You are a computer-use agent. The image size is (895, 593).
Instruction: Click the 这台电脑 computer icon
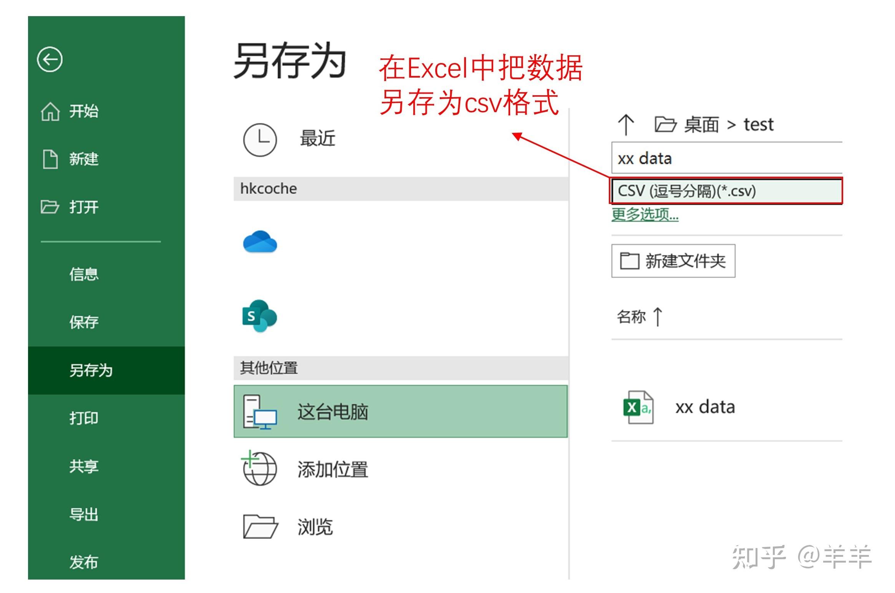tap(260, 412)
